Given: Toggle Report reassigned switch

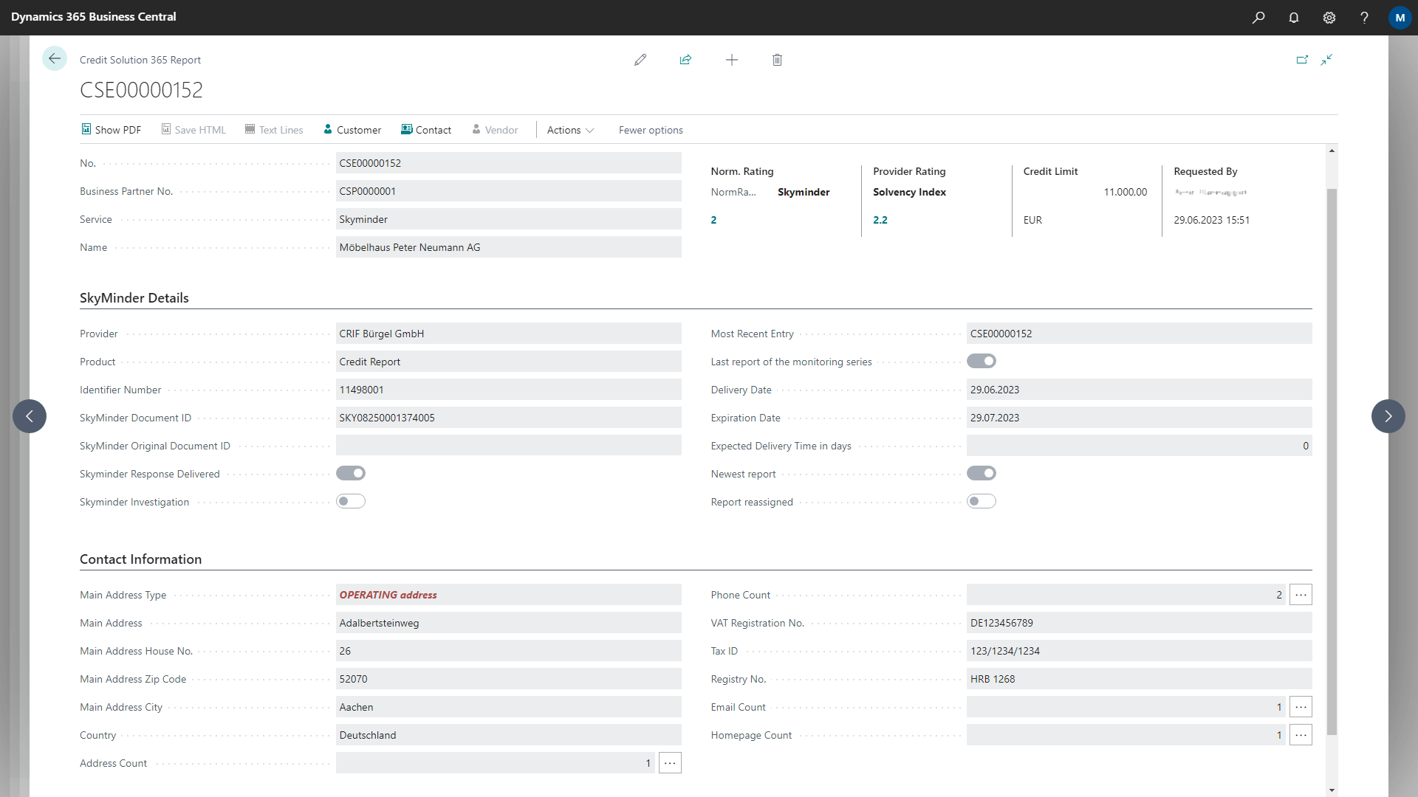Looking at the screenshot, I should 982,502.
